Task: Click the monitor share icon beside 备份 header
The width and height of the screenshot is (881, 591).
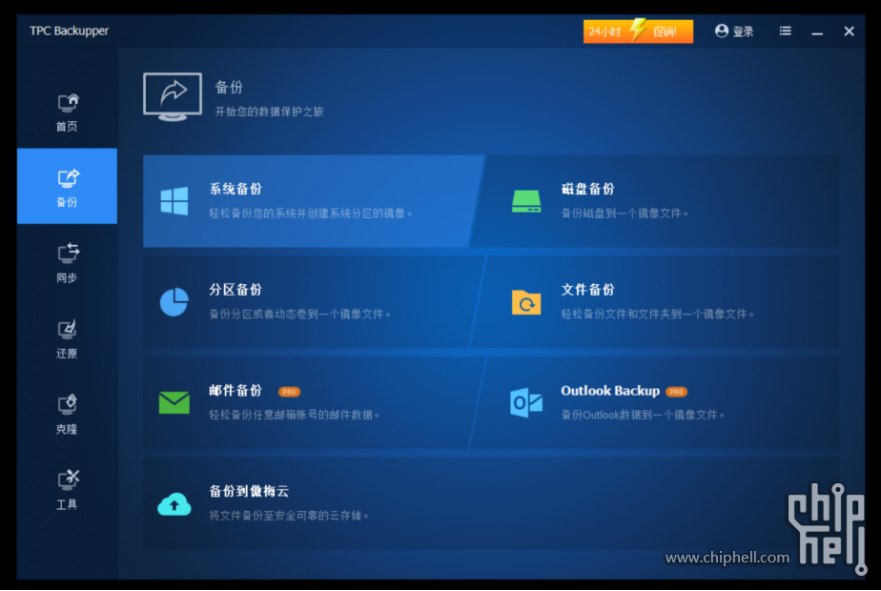Action: click(x=173, y=96)
